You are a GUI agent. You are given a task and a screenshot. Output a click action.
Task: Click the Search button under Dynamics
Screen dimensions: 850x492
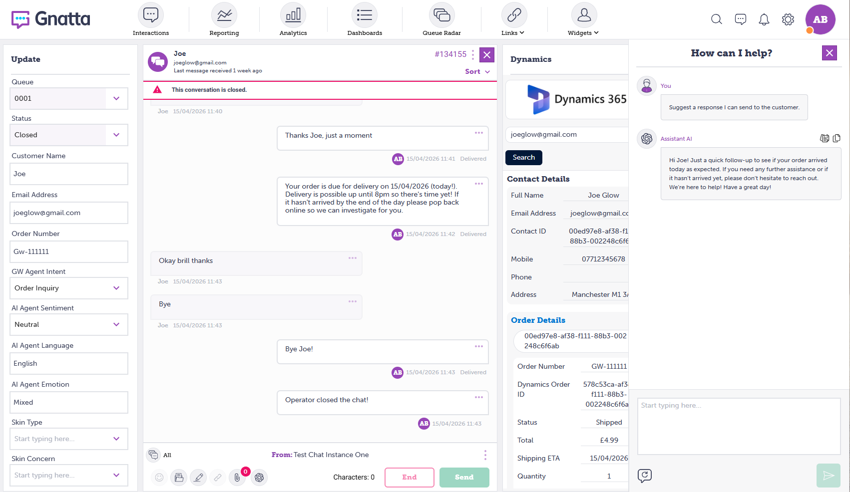tap(524, 157)
